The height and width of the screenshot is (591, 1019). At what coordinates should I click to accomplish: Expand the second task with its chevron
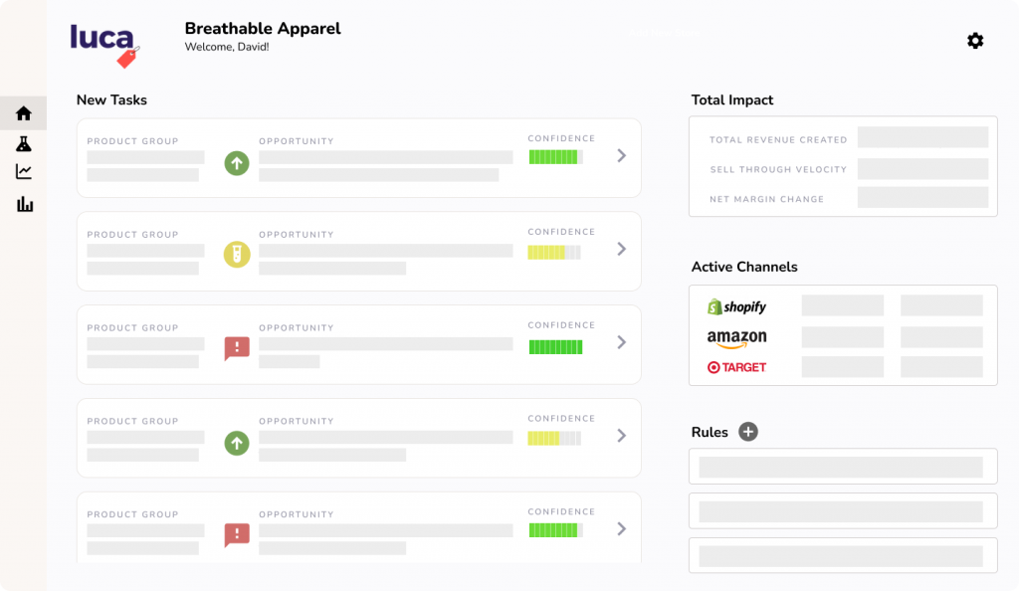click(621, 249)
